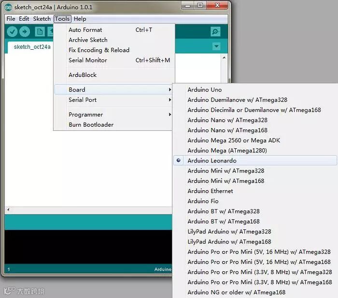Open the File menu

pyautogui.click(x=11, y=19)
